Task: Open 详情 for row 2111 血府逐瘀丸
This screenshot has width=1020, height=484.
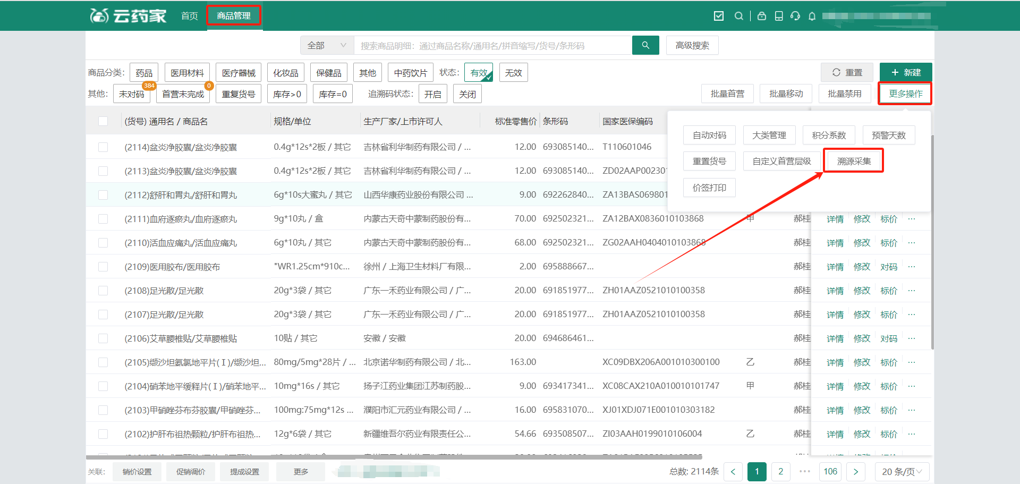Action: tap(835, 219)
